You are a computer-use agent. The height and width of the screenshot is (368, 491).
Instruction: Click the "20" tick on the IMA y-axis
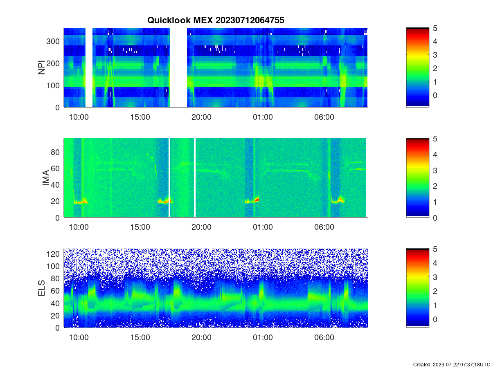click(x=56, y=201)
